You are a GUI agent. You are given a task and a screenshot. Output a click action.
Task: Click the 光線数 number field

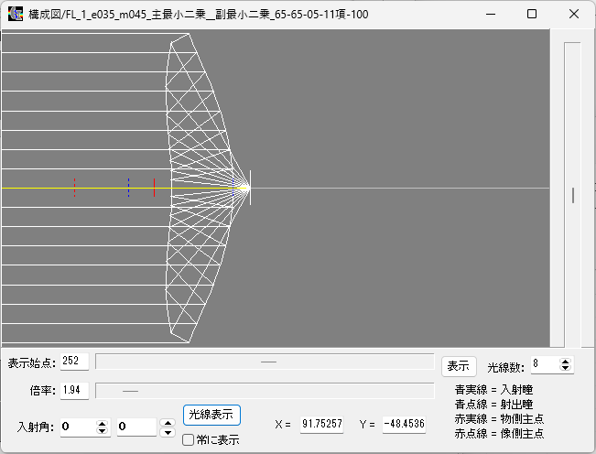pos(544,365)
